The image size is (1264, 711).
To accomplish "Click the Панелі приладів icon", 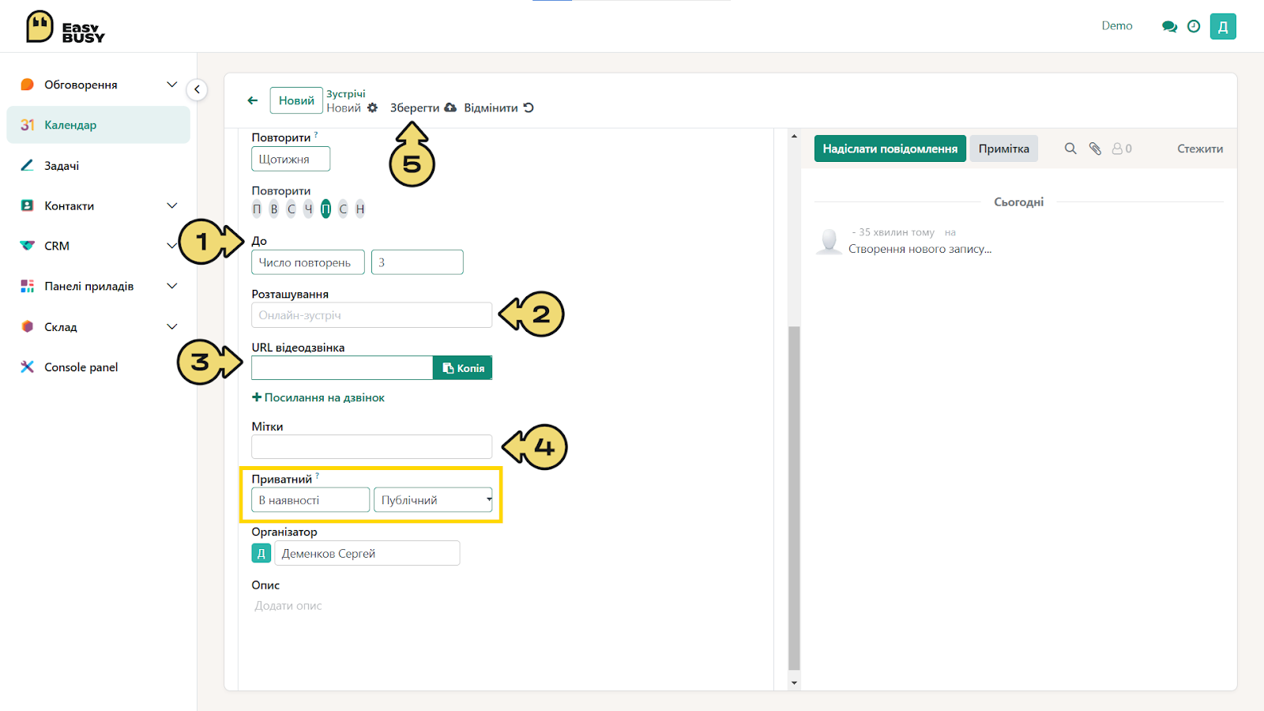I will 27,286.
